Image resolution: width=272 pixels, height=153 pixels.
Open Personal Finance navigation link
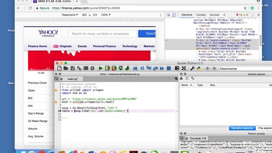pyautogui.click(x=105, y=46)
